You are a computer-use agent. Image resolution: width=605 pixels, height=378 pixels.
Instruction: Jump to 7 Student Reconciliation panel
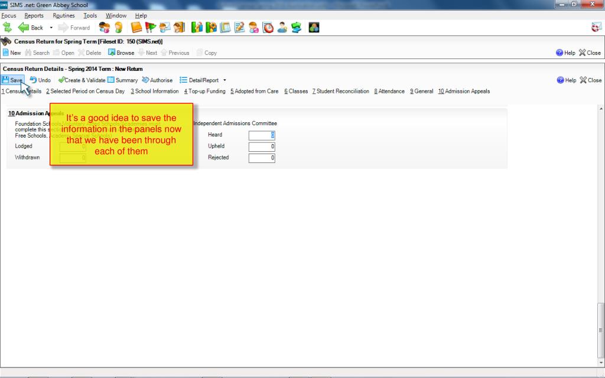coord(341,92)
